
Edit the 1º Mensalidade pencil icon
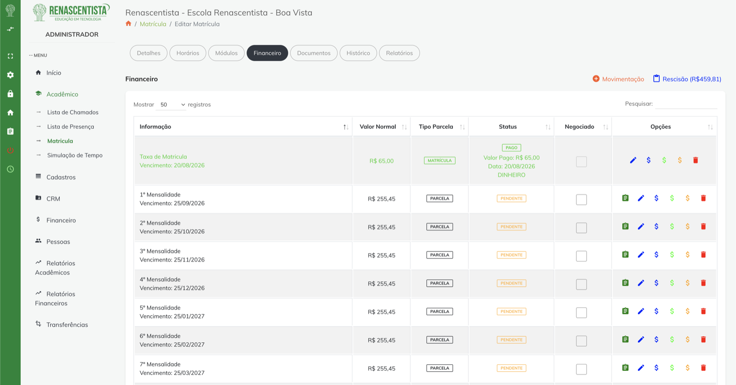(x=641, y=198)
